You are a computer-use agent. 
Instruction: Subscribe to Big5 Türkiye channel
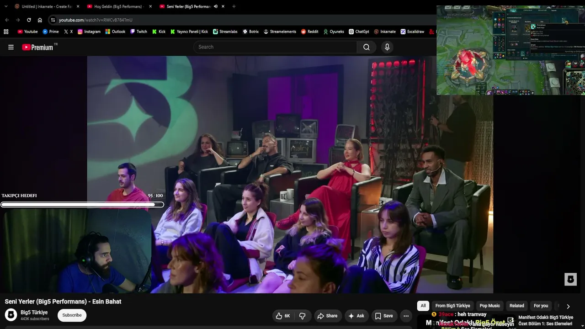72,315
